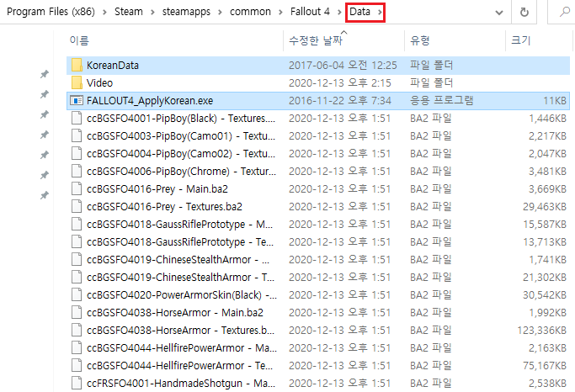Click the search magnifier icon

click(x=565, y=12)
